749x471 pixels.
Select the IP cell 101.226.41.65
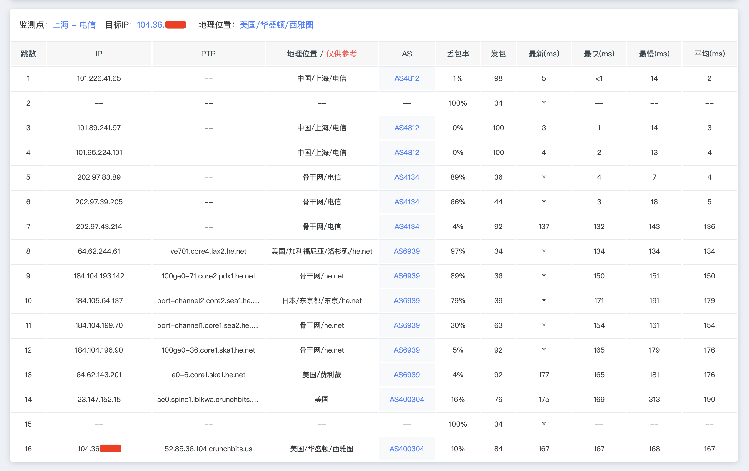pyautogui.click(x=99, y=78)
